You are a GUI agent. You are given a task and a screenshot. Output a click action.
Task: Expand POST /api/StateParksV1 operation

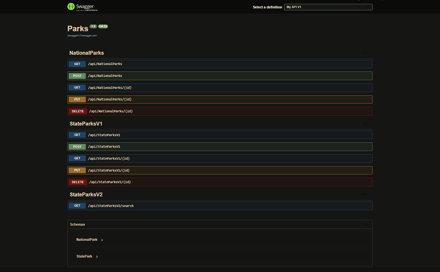(x=220, y=147)
